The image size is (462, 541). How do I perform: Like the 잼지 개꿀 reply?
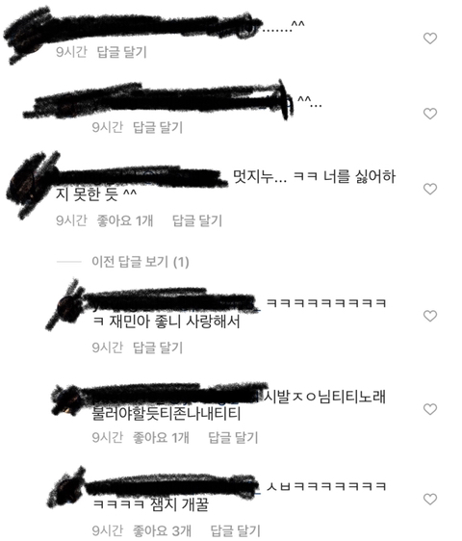[430, 499]
